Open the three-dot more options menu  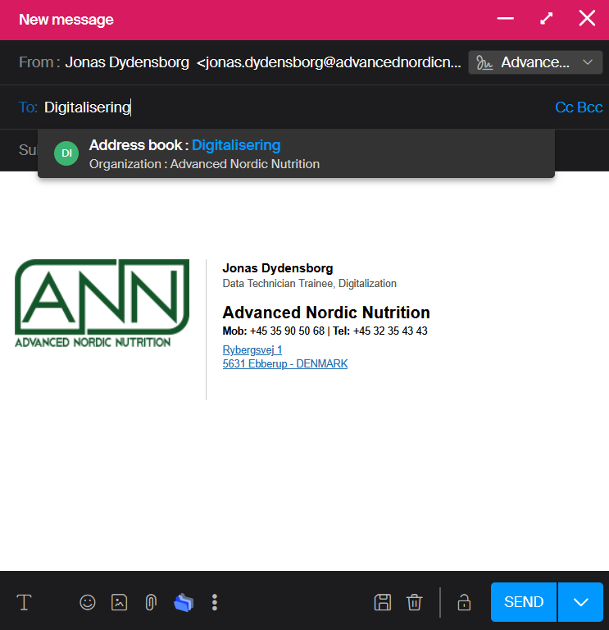215,602
